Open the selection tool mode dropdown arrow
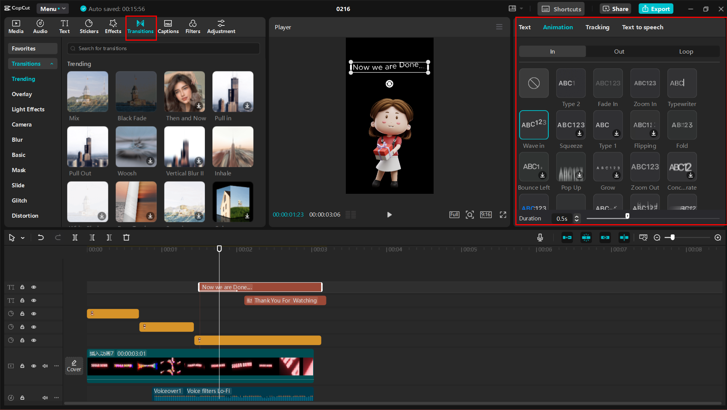 click(x=23, y=238)
